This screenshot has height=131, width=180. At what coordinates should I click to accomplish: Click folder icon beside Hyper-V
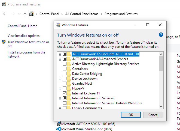(69, 88)
